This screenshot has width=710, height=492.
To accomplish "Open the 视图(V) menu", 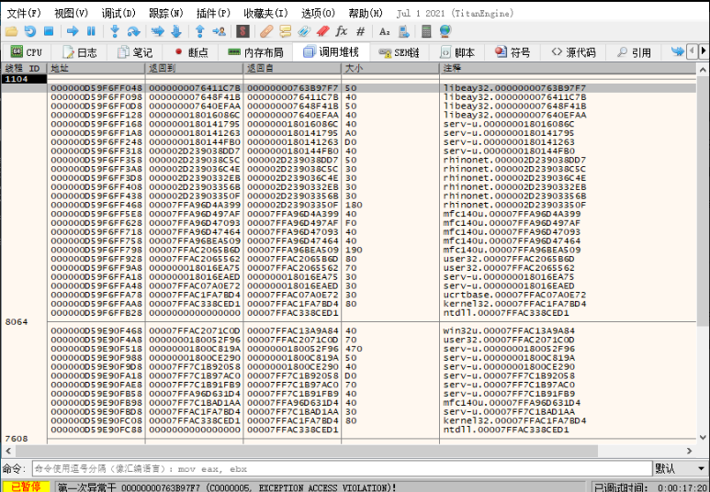I will pos(71,13).
